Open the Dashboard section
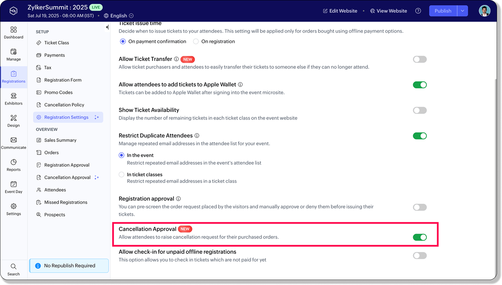 click(14, 32)
